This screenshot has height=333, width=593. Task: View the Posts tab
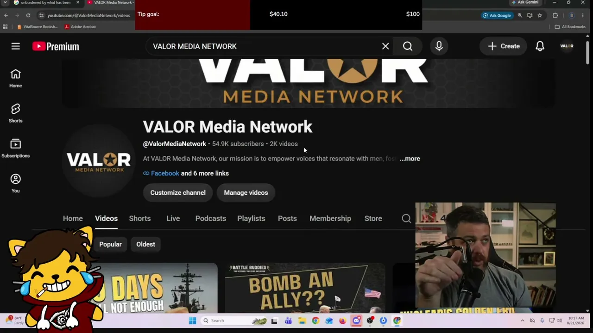click(x=287, y=218)
